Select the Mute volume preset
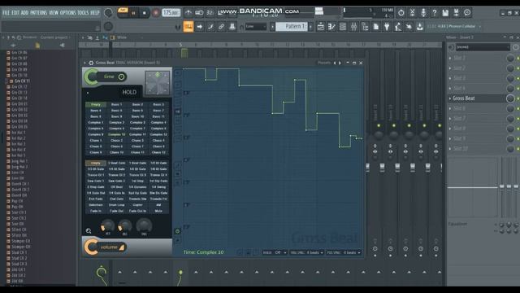 coord(158,211)
